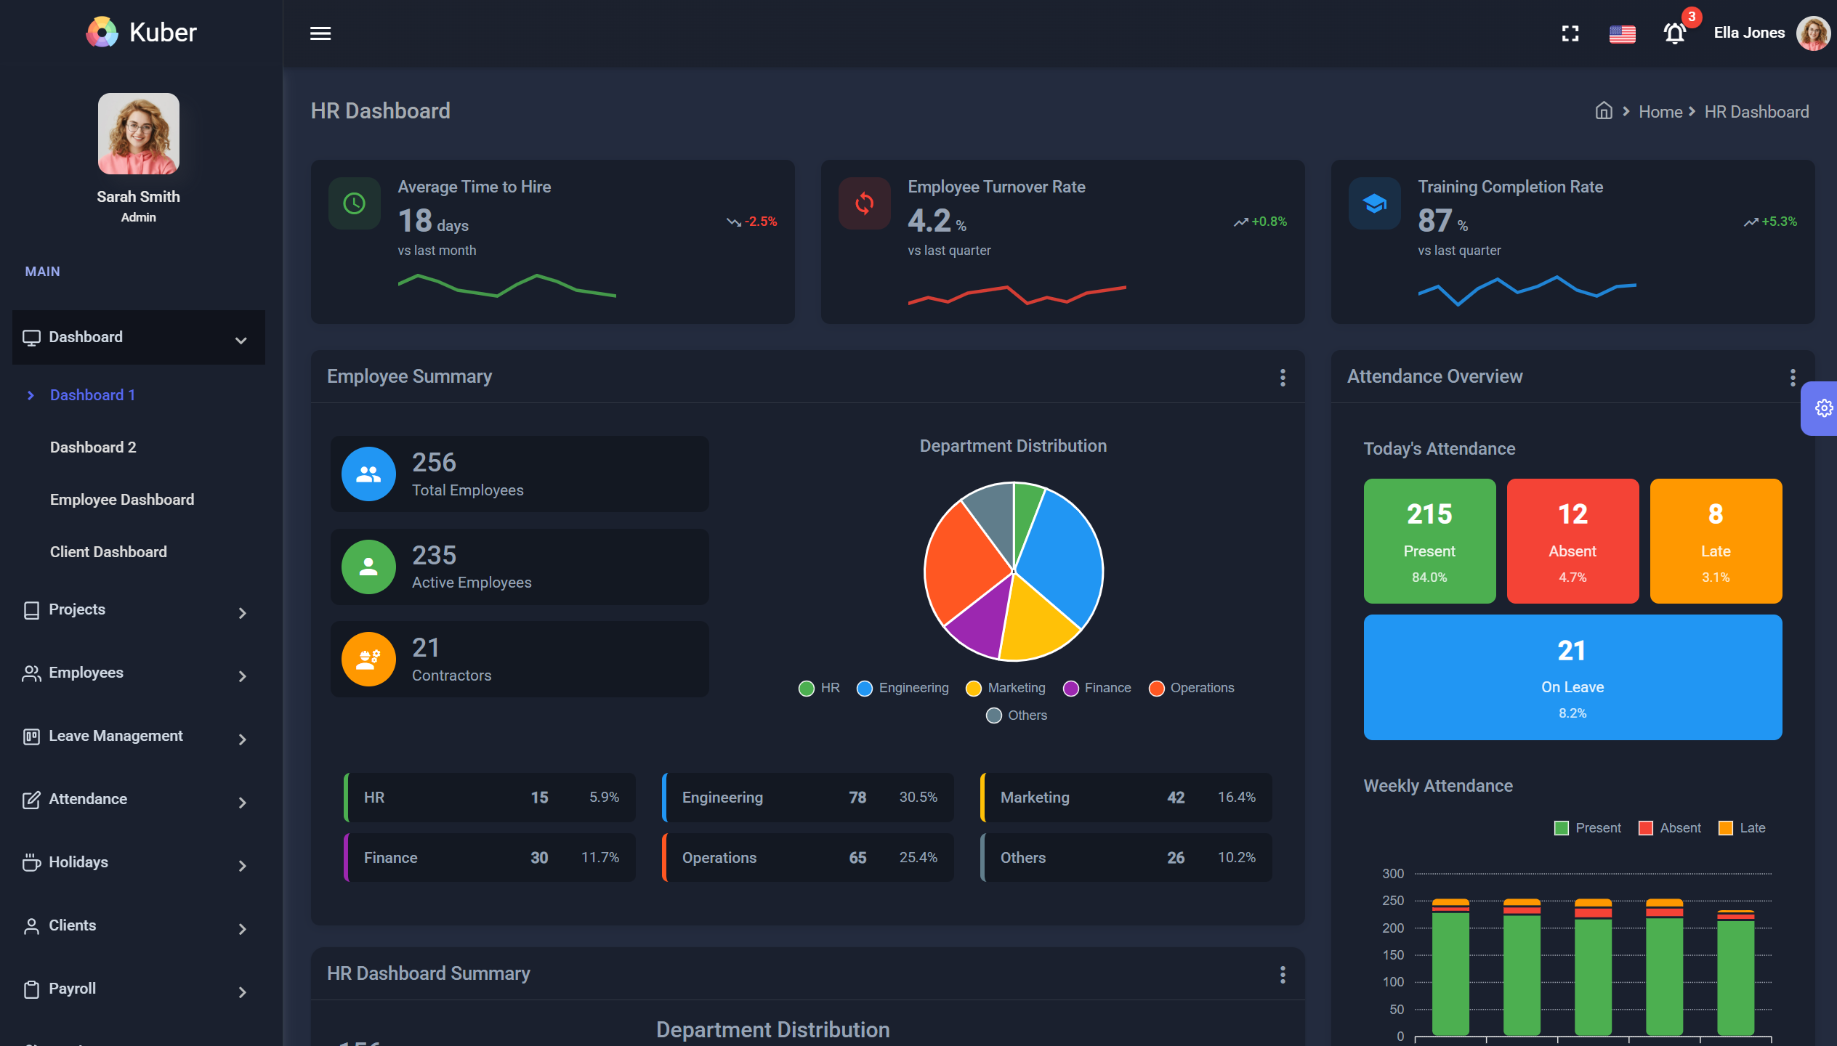Open HR Dashboard Summary options menu

[x=1283, y=974]
